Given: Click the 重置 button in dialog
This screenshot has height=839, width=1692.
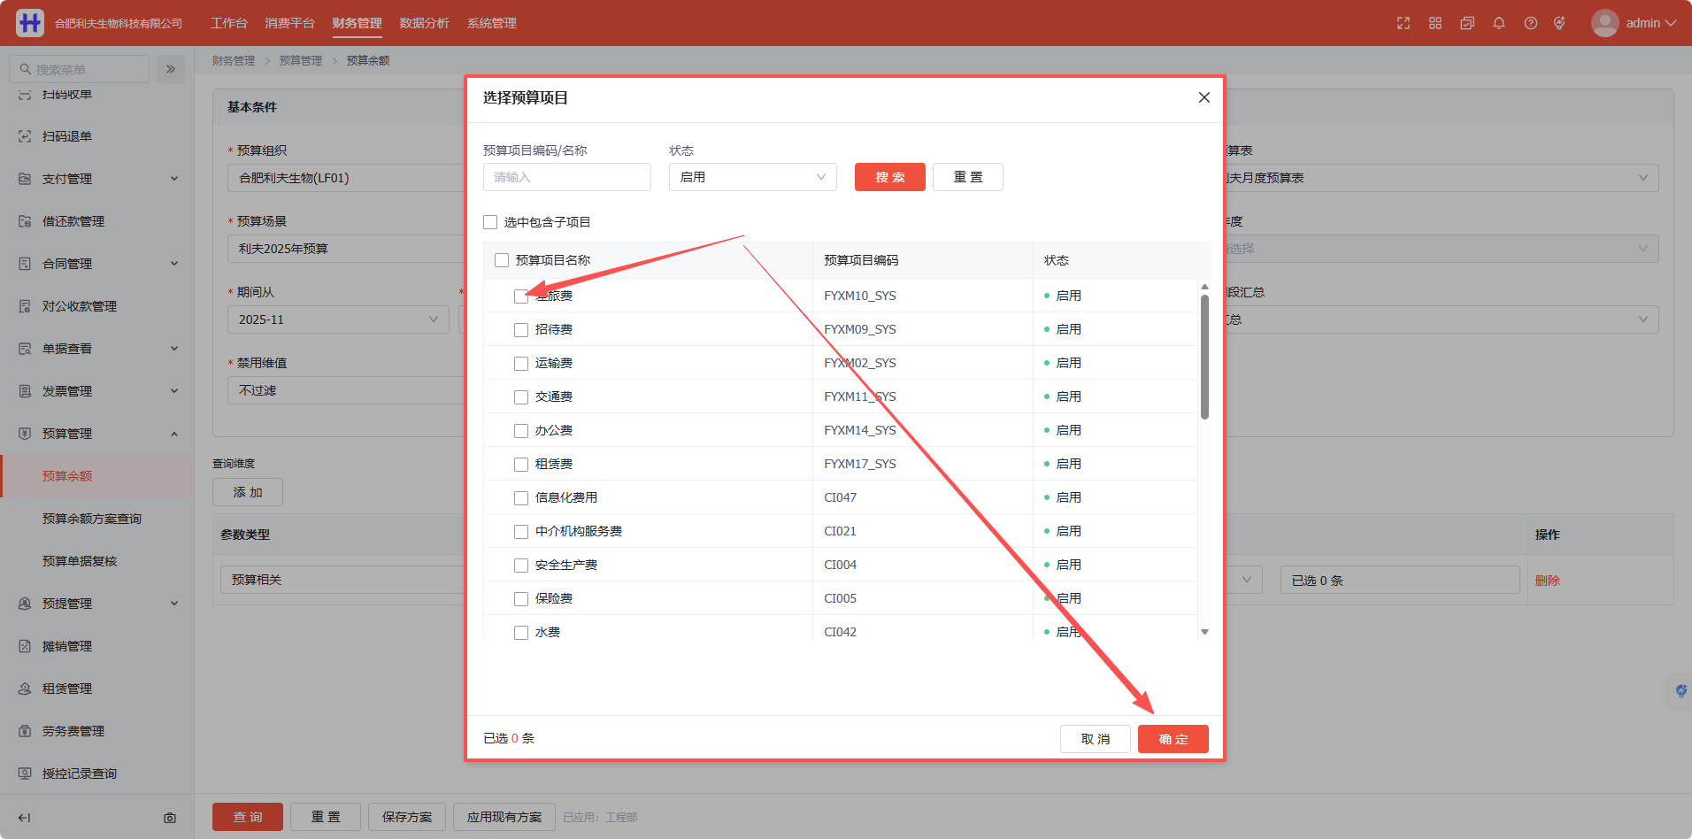Looking at the screenshot, I should coord(968,177).
